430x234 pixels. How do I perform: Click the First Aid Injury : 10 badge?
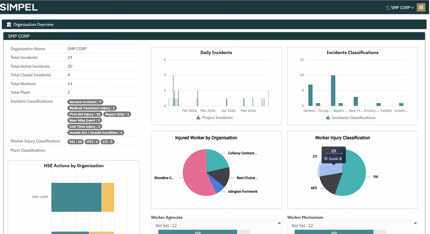[85, 114]
